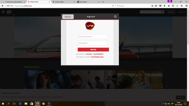Open the first Destacados thumbnail
Image resolution: width=189 pixels, height=106 pixels.
pos(47,79)
